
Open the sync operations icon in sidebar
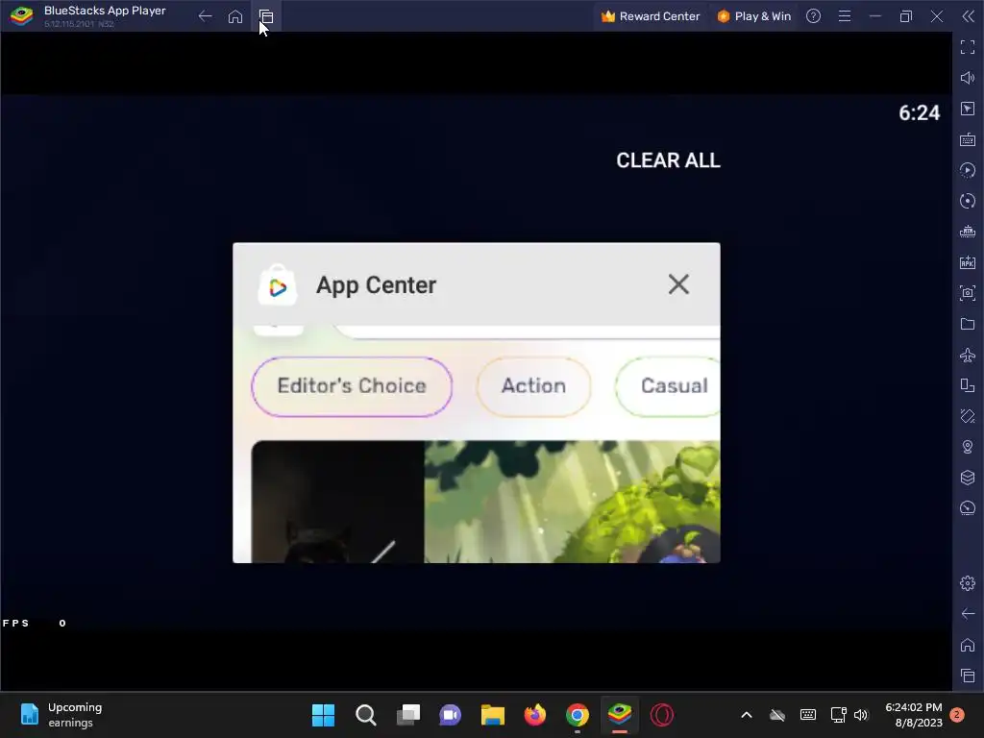968,170
